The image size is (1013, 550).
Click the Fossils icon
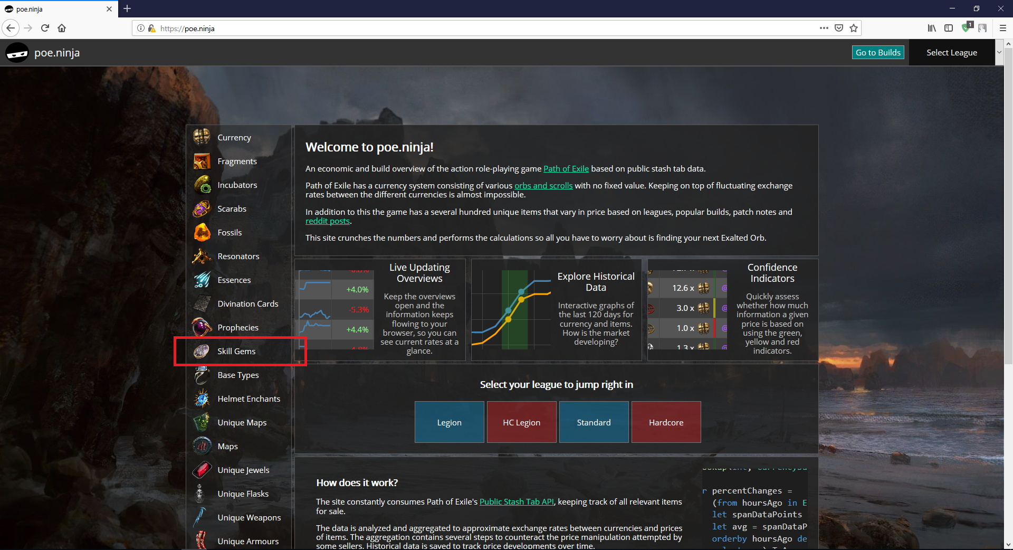point(202,232)
